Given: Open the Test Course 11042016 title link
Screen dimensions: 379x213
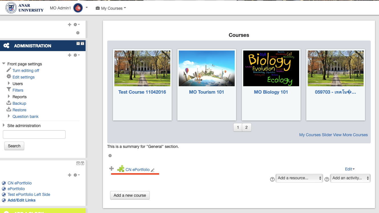Looking at the screenshot, I should pos(142,92).
